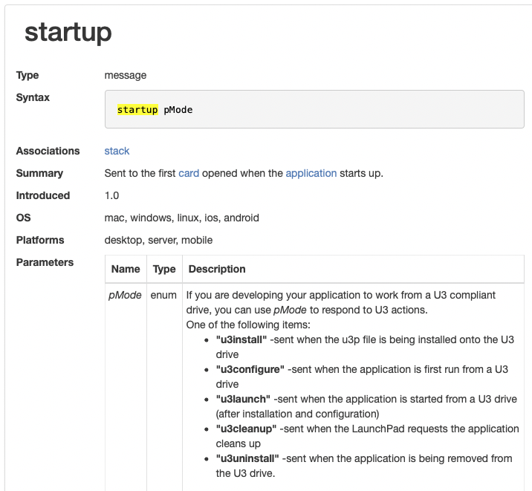Click the Associations field label
Viewport: 532px width, 491px height.
coord(48,151)
